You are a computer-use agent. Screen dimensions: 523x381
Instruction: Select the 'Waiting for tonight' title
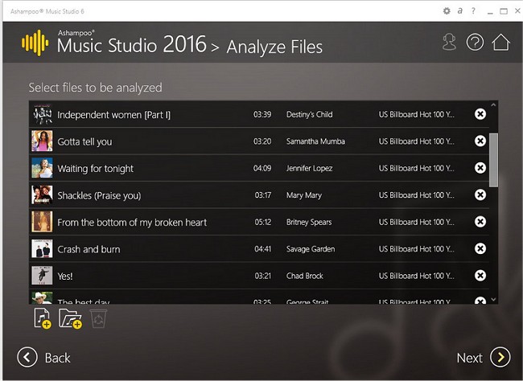coord(96,169)
